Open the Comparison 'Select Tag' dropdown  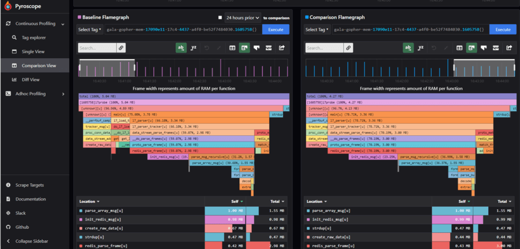tap(317, 29)
